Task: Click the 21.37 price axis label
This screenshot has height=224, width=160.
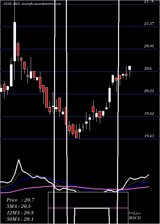Action: pyautogui.click(x=149, y=24)
